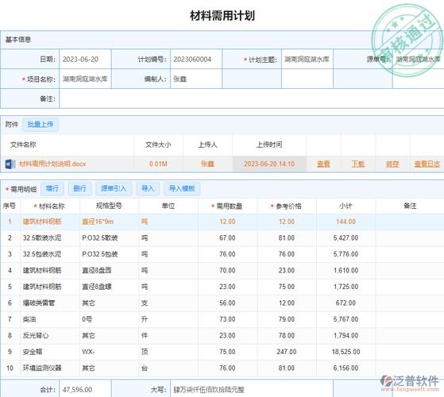
Task: Select row 8 material 反光背心
Action: pos(36,336)
